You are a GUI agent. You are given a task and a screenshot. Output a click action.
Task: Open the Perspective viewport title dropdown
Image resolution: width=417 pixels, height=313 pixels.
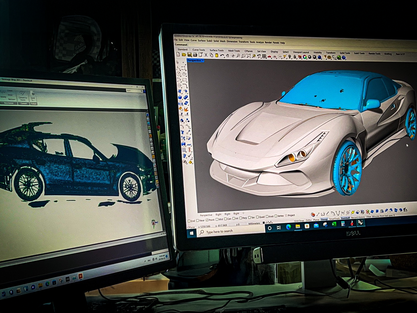click(x=203, y=61)
